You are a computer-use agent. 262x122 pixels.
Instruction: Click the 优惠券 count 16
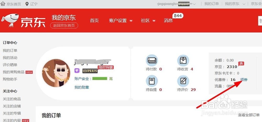point(233,80)
